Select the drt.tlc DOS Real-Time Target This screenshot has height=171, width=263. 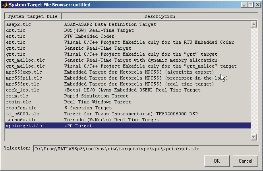click(128, 30)
